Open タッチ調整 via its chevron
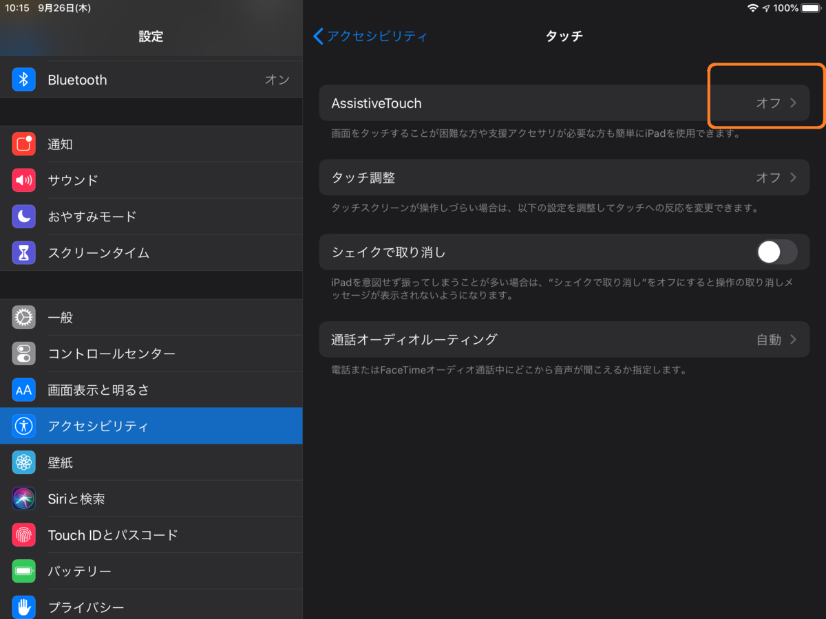The height and width of the screenshot is (619, 826). pyautogui.click(x=793, y=177)
